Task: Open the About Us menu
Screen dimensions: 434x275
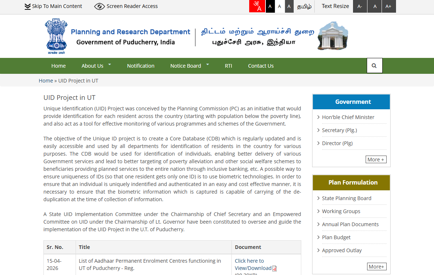Action: (x=92, y=66)
